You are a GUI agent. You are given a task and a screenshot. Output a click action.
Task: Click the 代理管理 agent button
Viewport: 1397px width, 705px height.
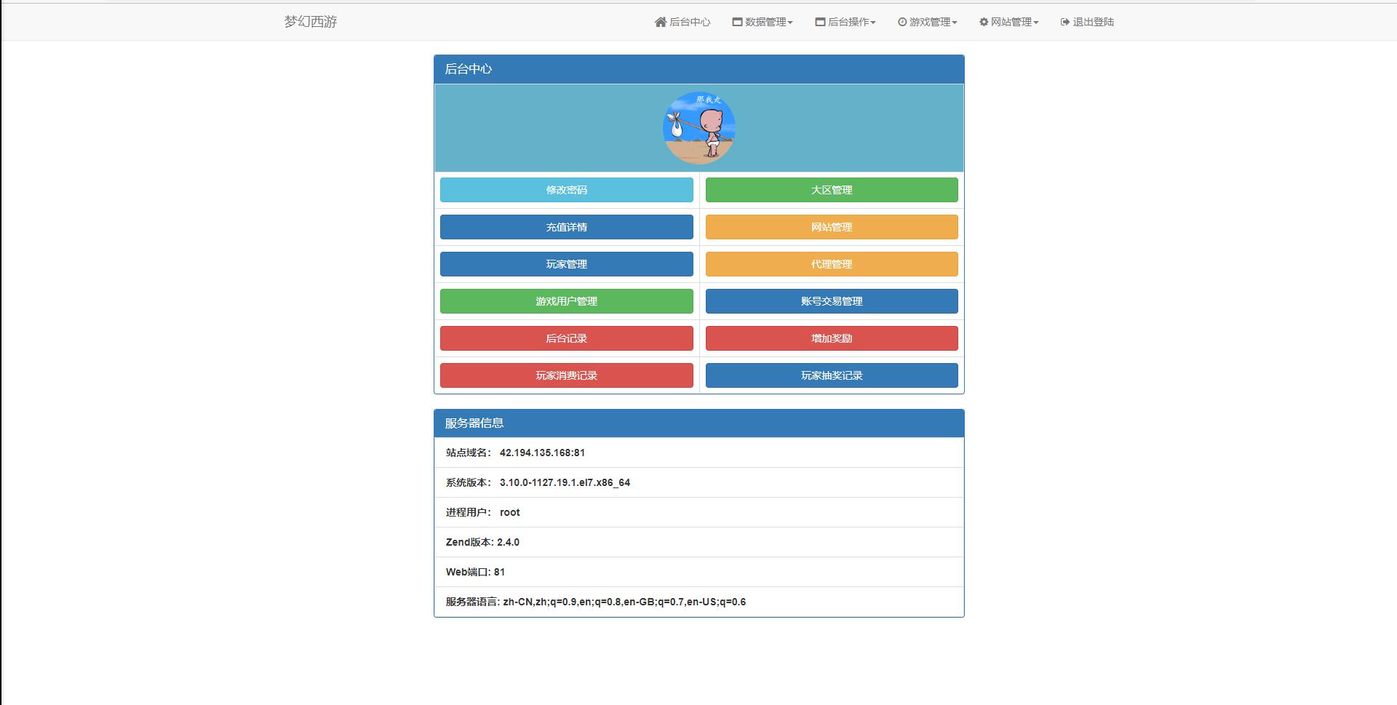coord(831,264)
